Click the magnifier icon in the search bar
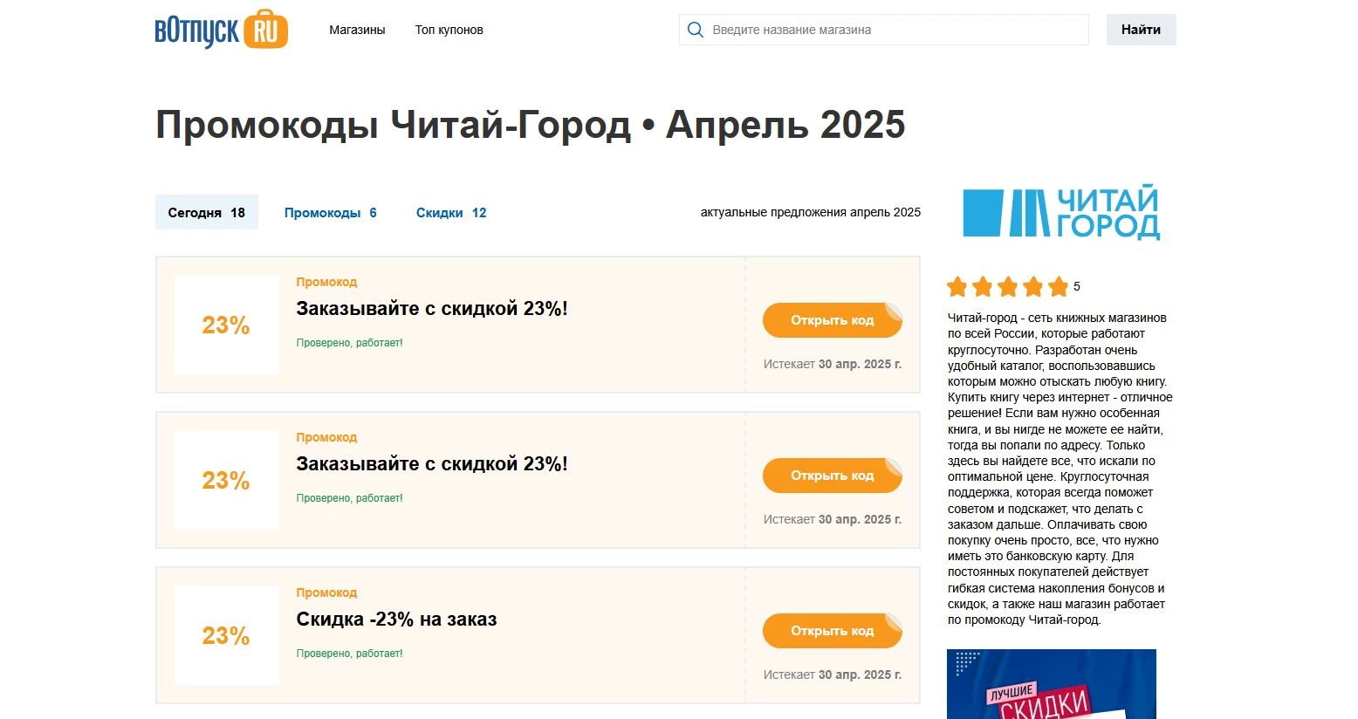 695,29
